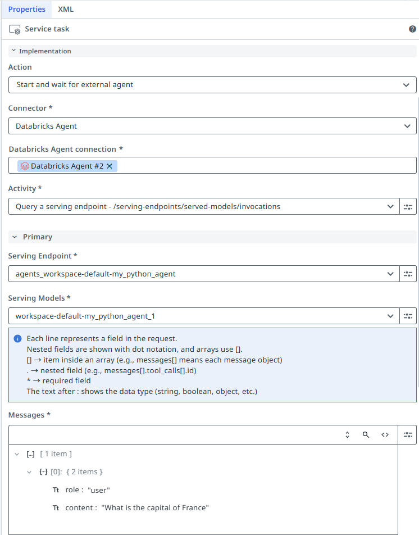Open the Serving Endpoint dropdown
Screen dimensions: 419x535
pos(203,274)
